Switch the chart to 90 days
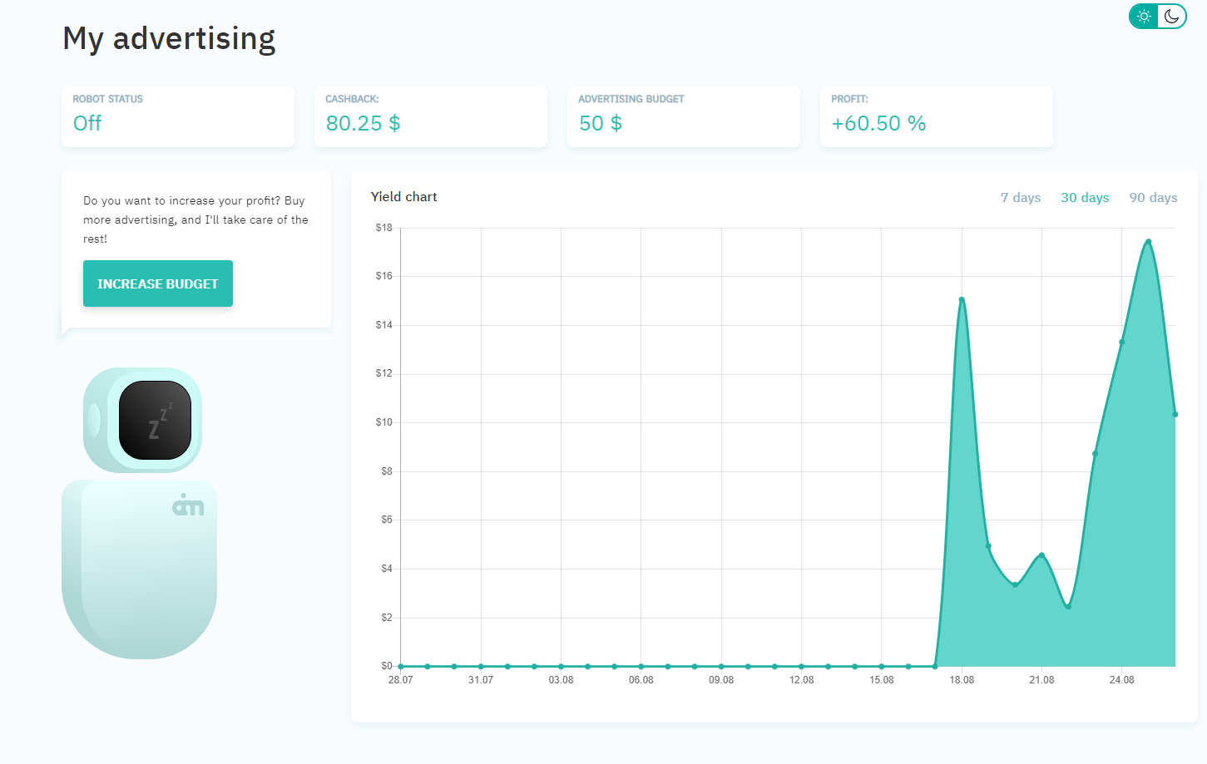Image resolution: width=1207 pixels, height=764 pixels. click(x=1153, y=198)
